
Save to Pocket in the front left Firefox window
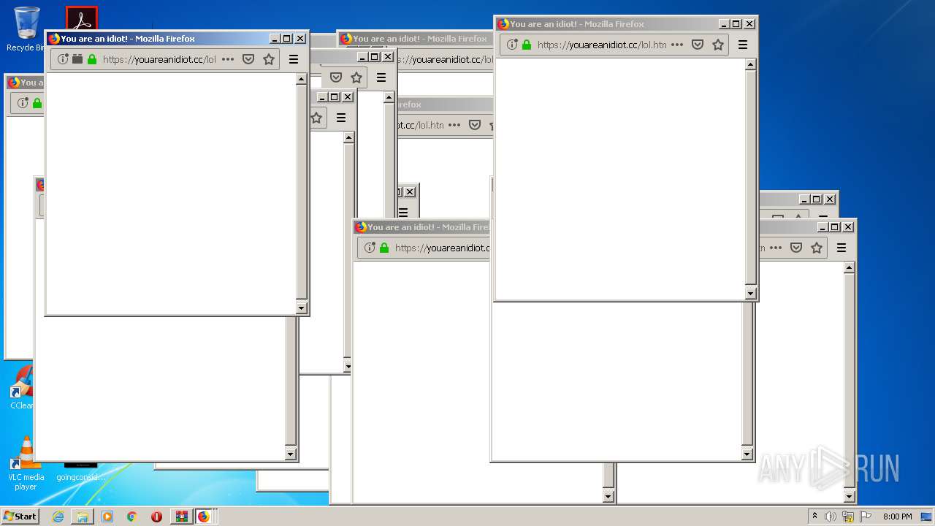[248, 59]
